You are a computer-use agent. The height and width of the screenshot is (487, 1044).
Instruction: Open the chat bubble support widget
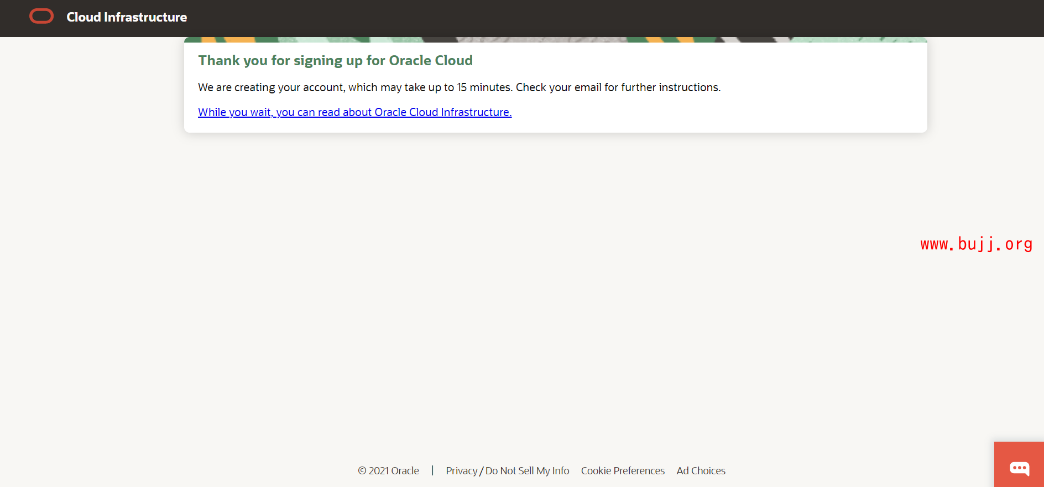click(1019, 467)
